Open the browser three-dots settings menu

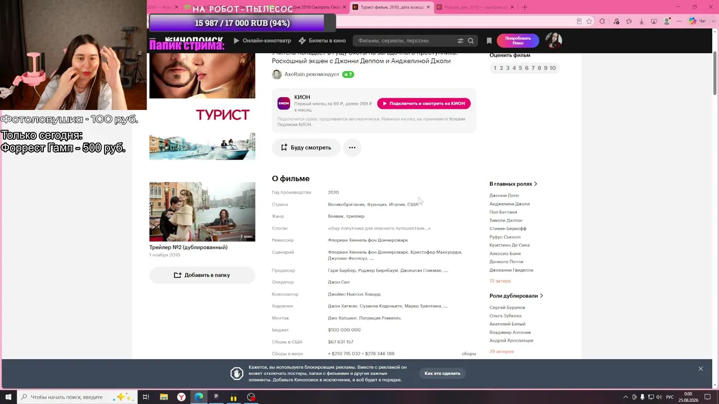[x=680, y=21]
